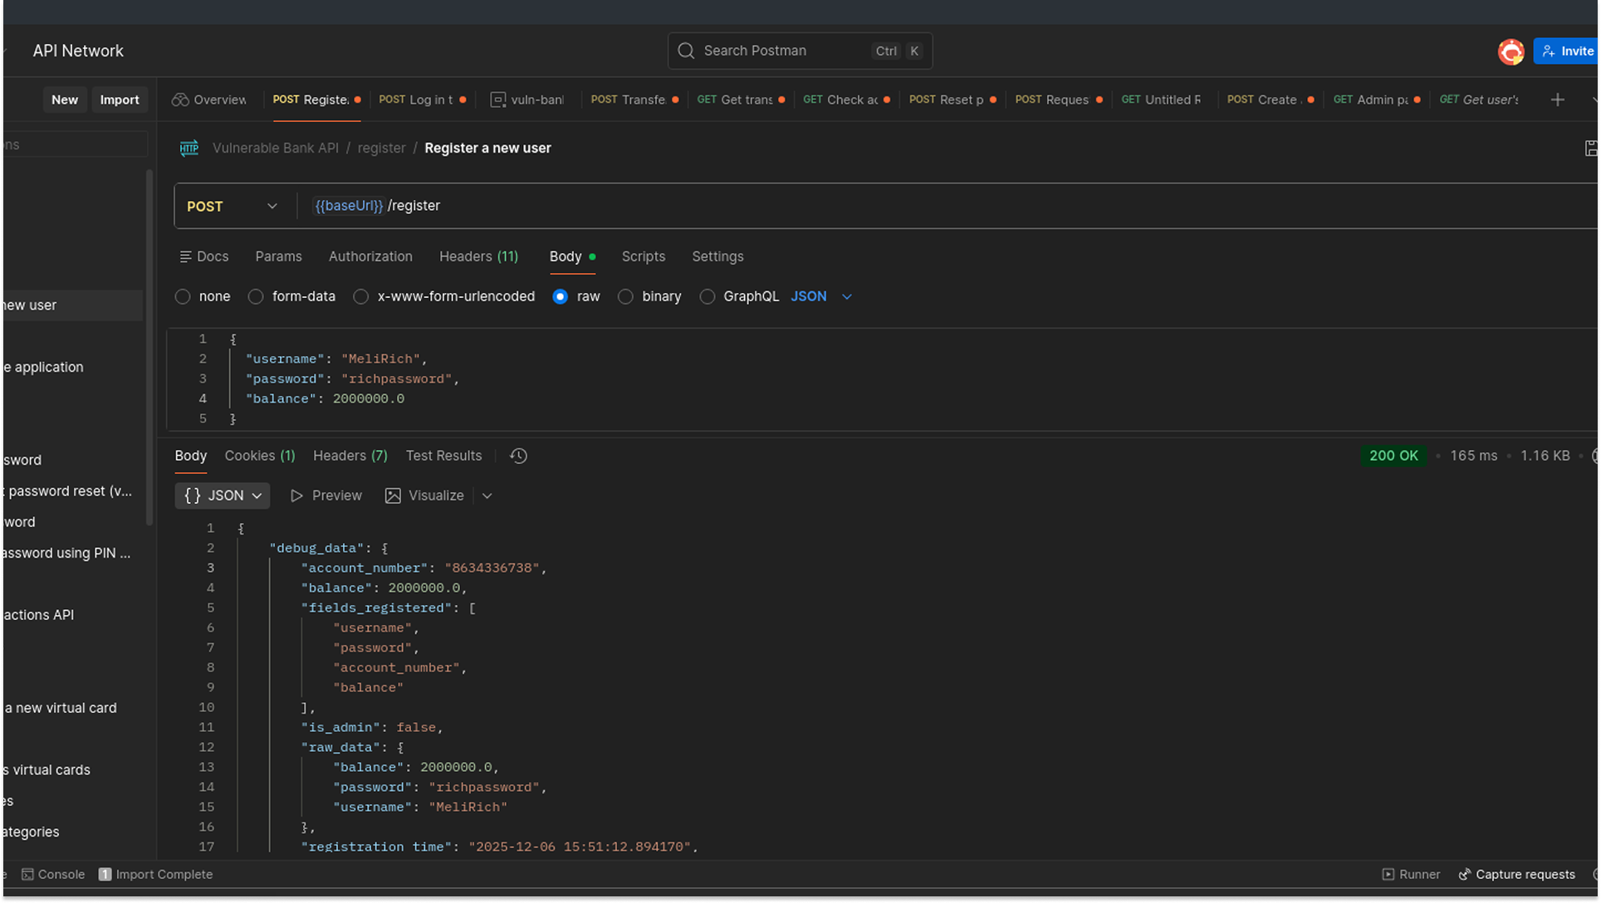The width and height of the screenshot is (1601, 903).
Task: Open the response JSON format dropdown
Action: coord(223,495)
